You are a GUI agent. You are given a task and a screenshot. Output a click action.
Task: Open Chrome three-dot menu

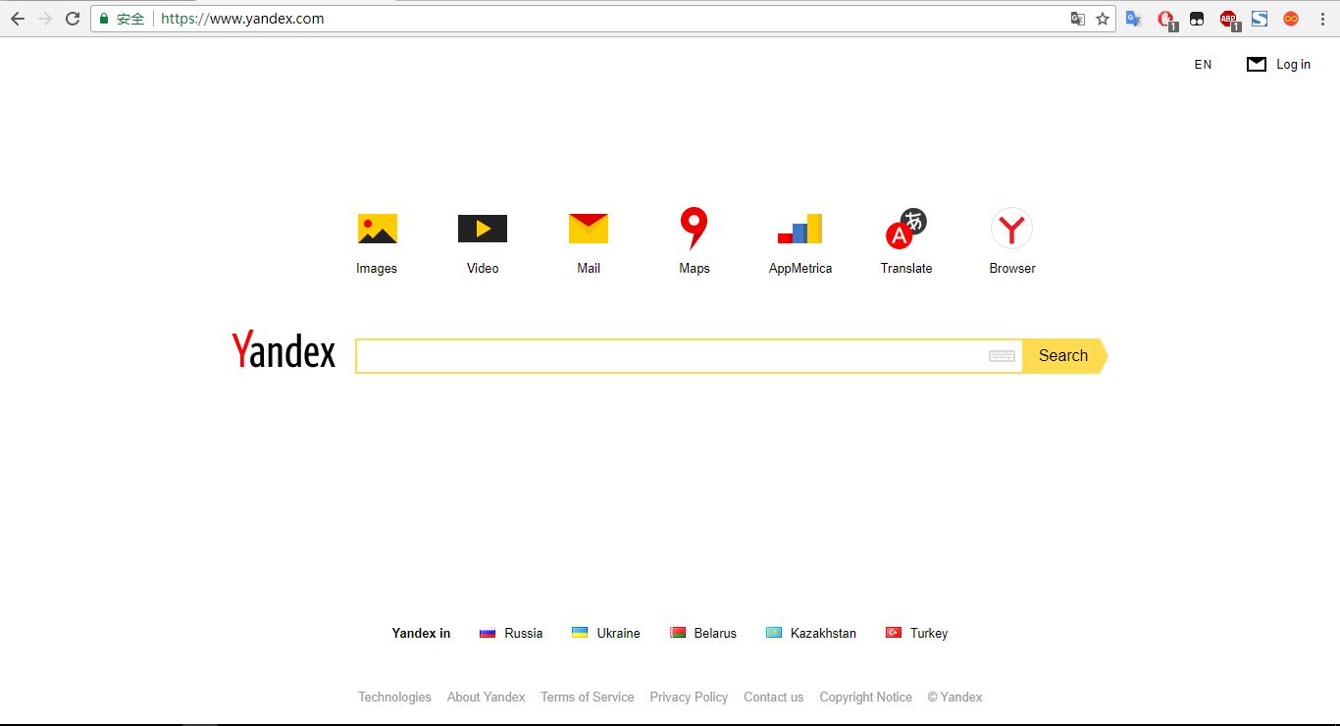point(1322,19)
